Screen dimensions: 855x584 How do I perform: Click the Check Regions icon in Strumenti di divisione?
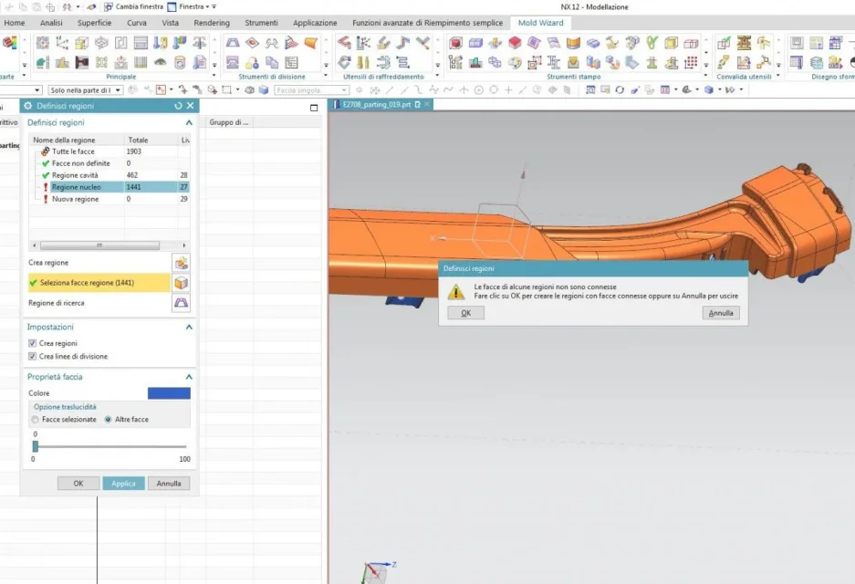233,43
